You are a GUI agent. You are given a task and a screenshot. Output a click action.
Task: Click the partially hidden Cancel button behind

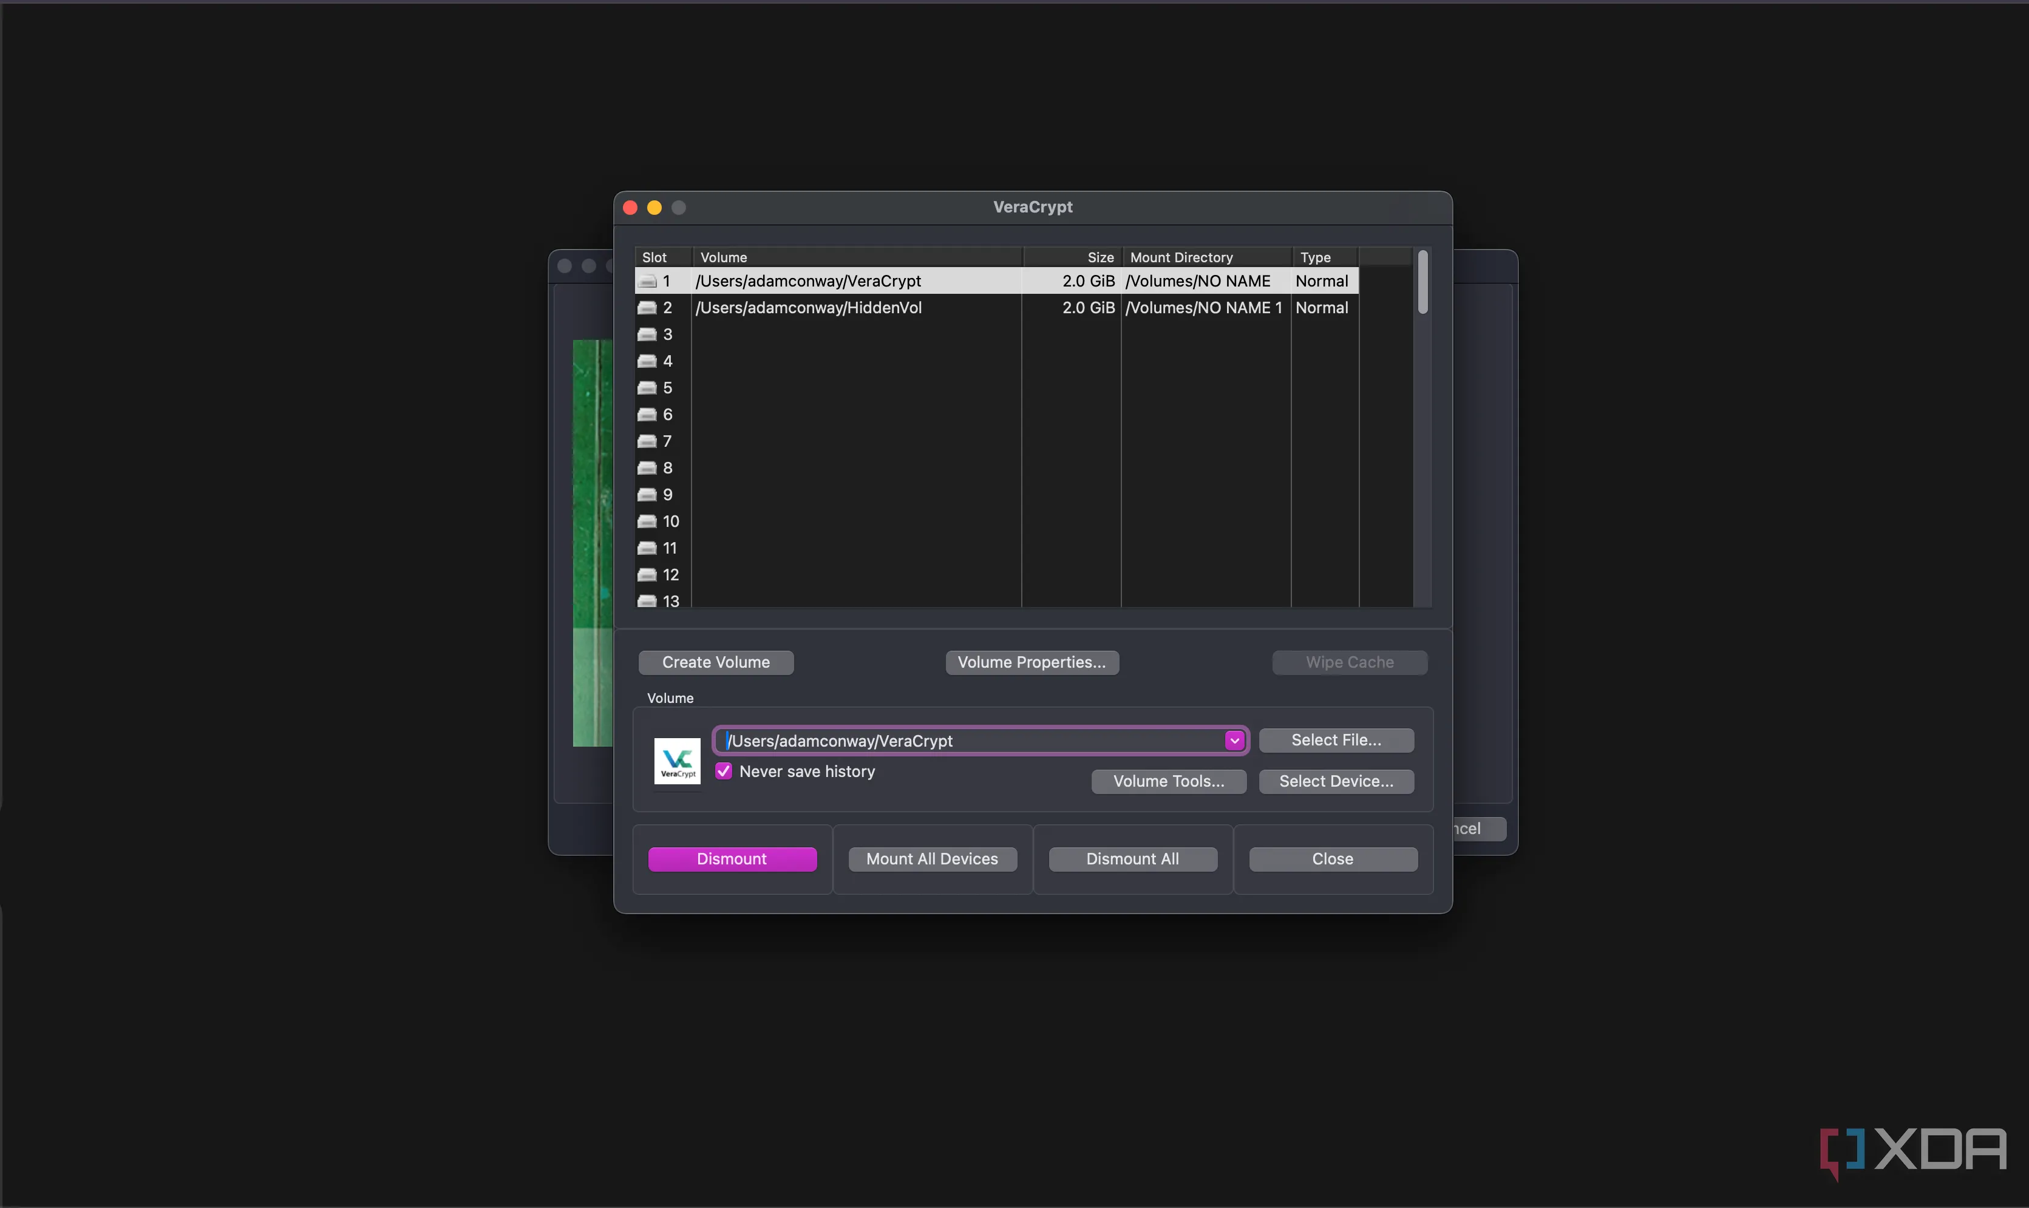click(x=1480, y=829)
